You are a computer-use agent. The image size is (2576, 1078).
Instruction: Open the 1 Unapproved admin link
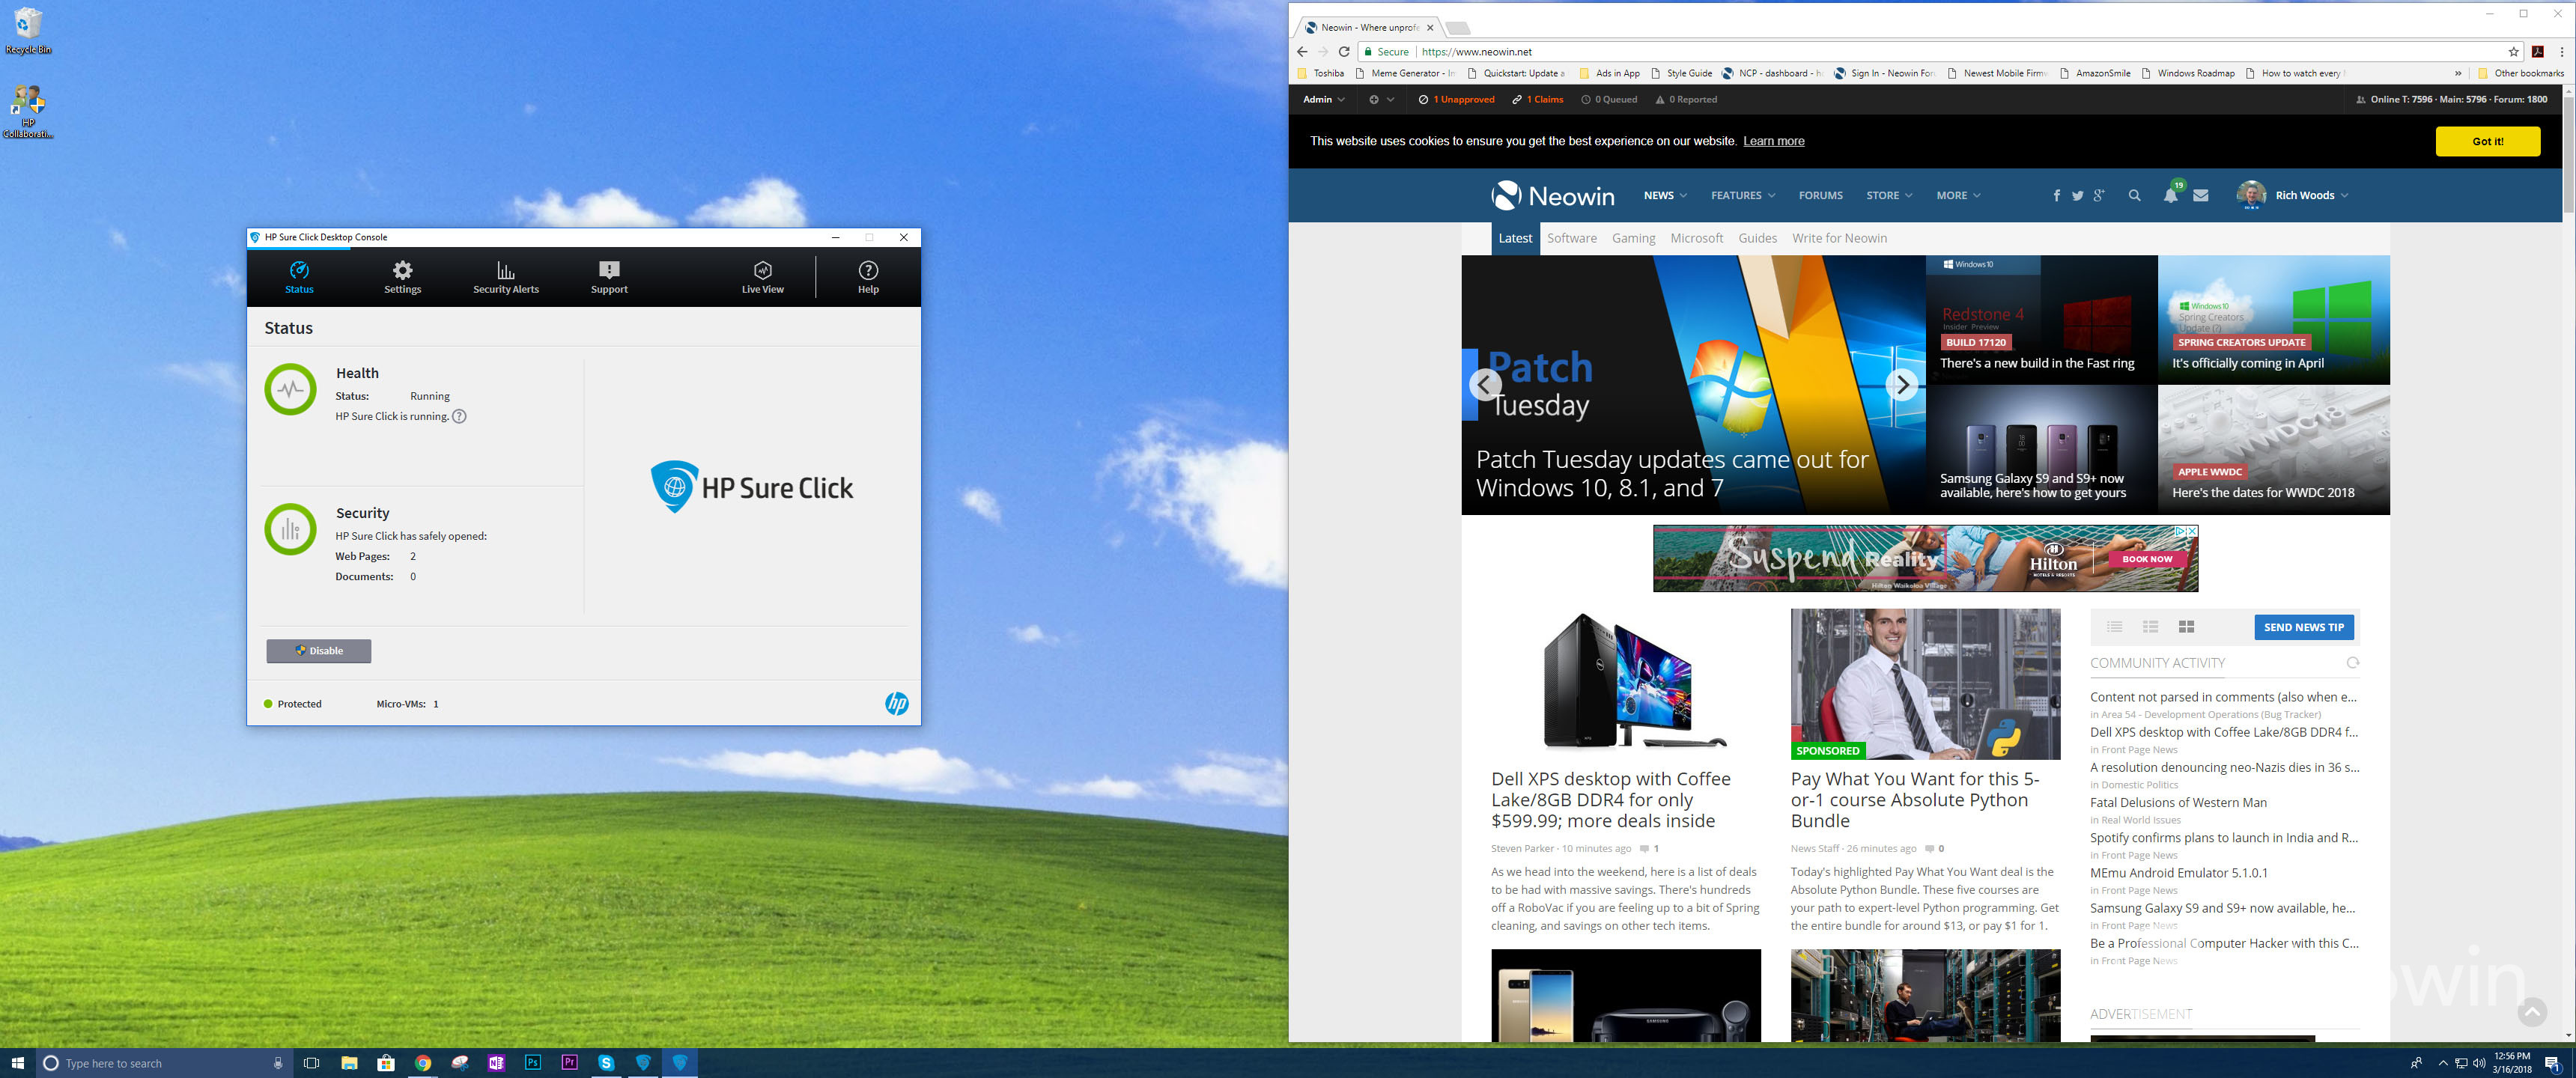click(1456, 99)
